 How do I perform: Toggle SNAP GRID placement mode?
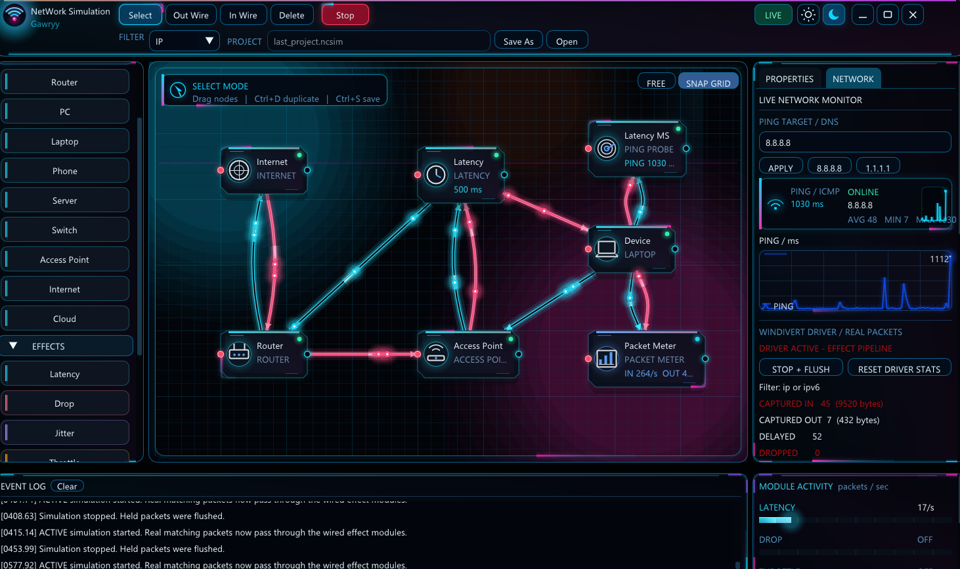point(708,81)
